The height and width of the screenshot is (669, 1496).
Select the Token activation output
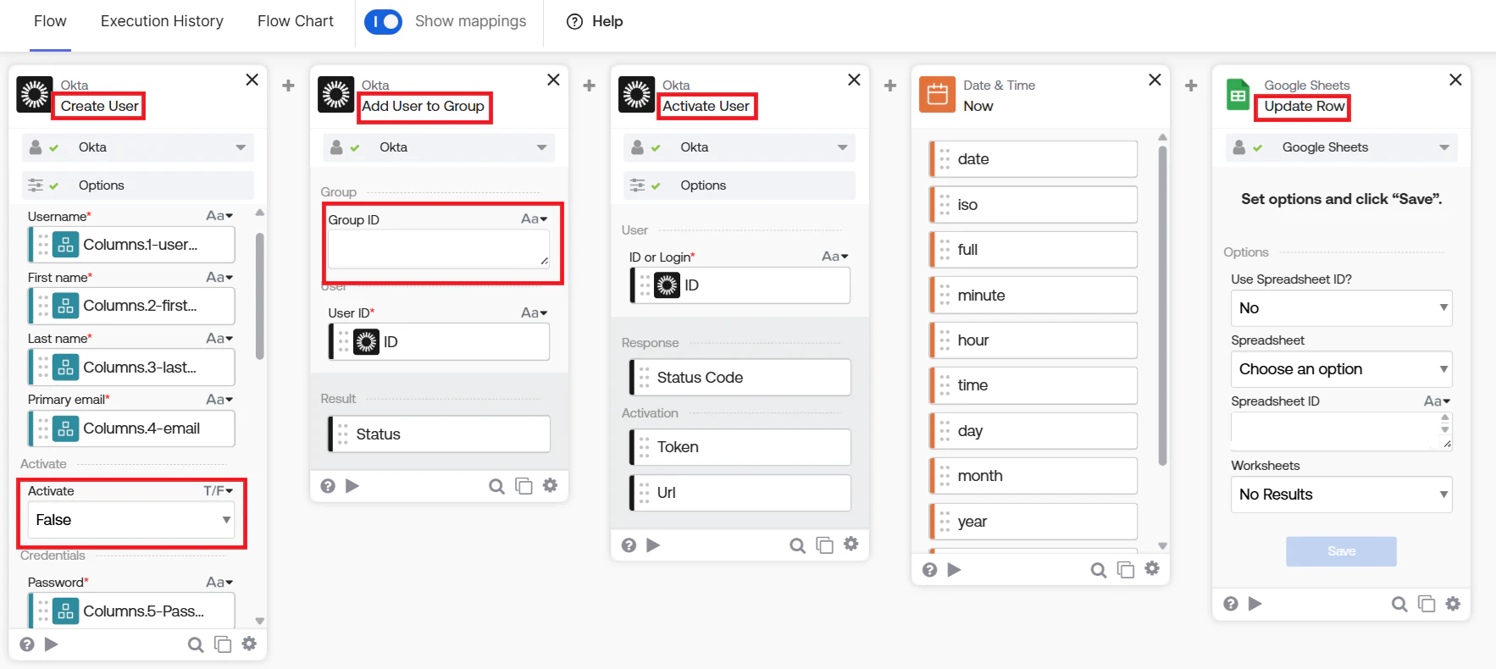tap(740, 447)
